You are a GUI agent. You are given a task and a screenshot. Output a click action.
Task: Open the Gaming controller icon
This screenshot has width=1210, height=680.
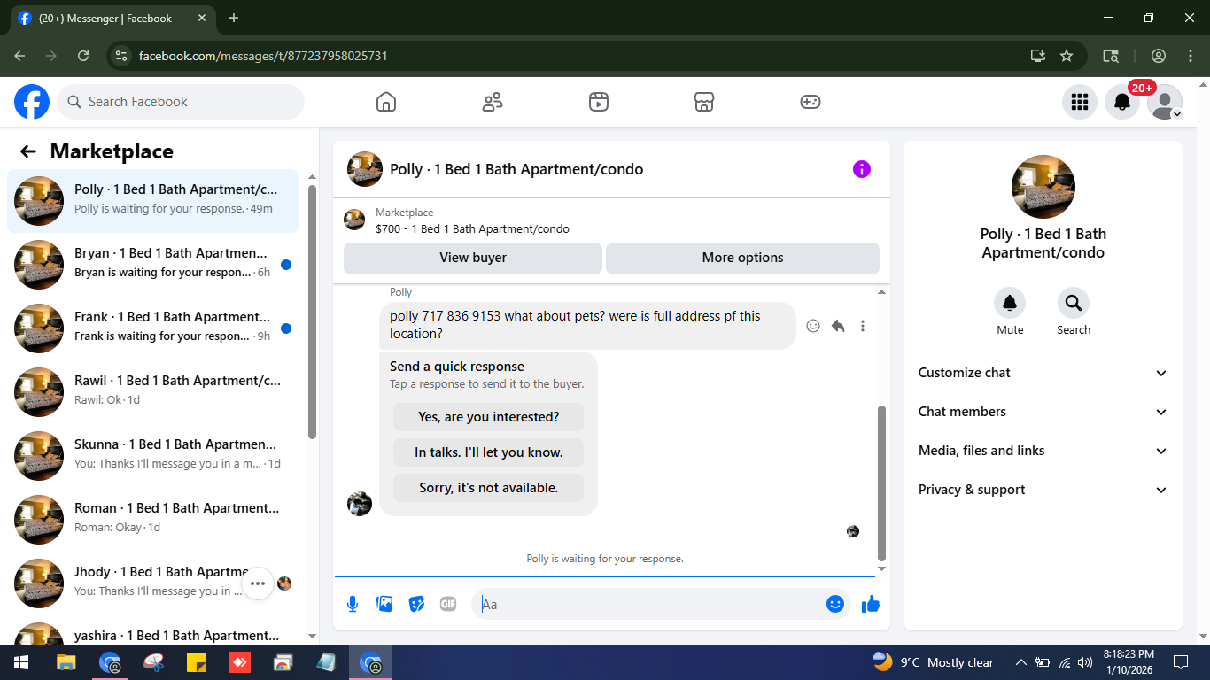point(811,102)
